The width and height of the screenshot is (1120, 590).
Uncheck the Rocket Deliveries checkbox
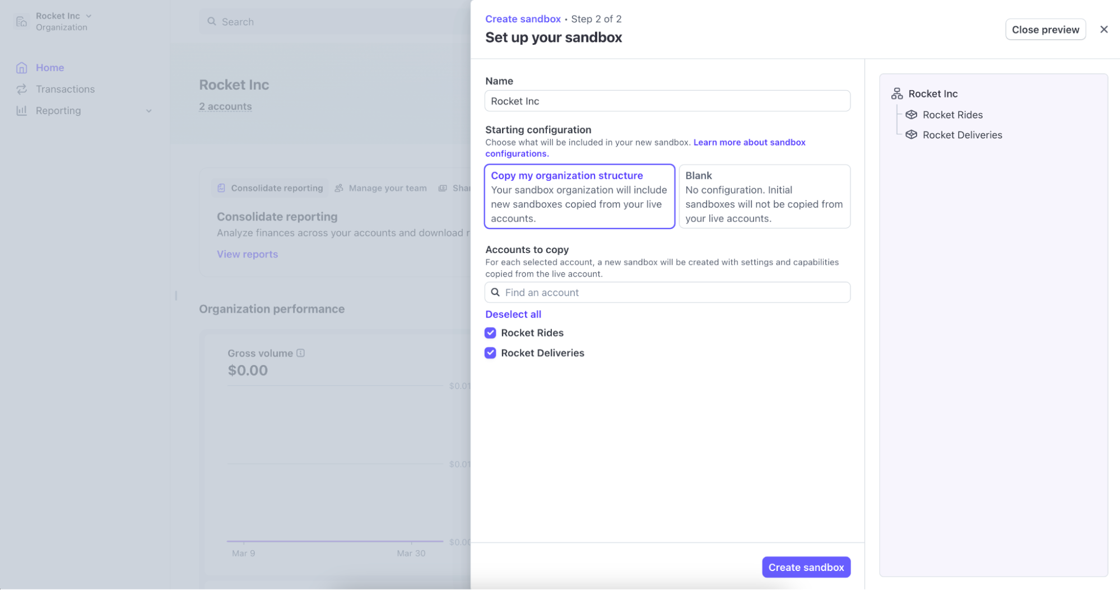[x=490, y=353]
